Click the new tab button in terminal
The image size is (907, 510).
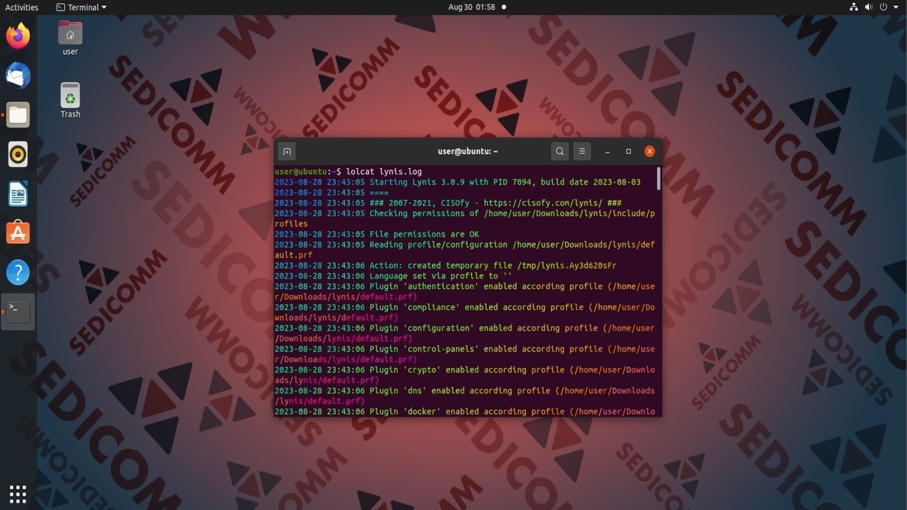pos(287,152)
